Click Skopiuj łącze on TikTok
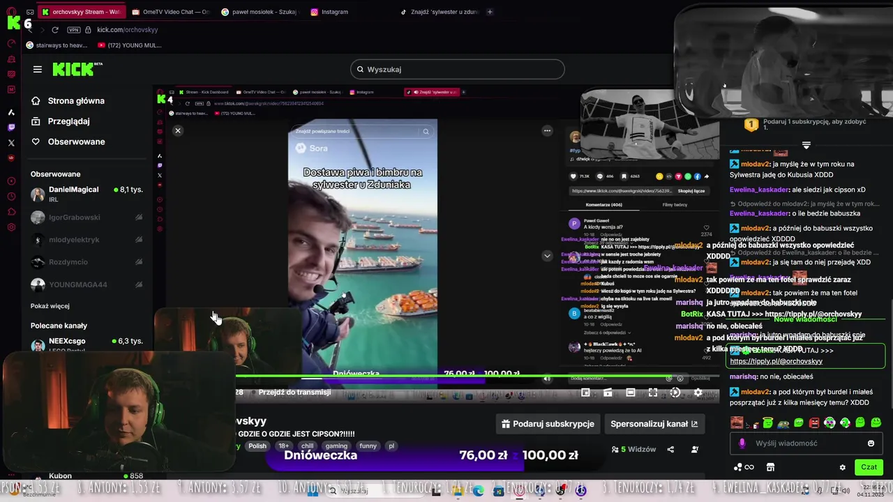 pos(691,190)
